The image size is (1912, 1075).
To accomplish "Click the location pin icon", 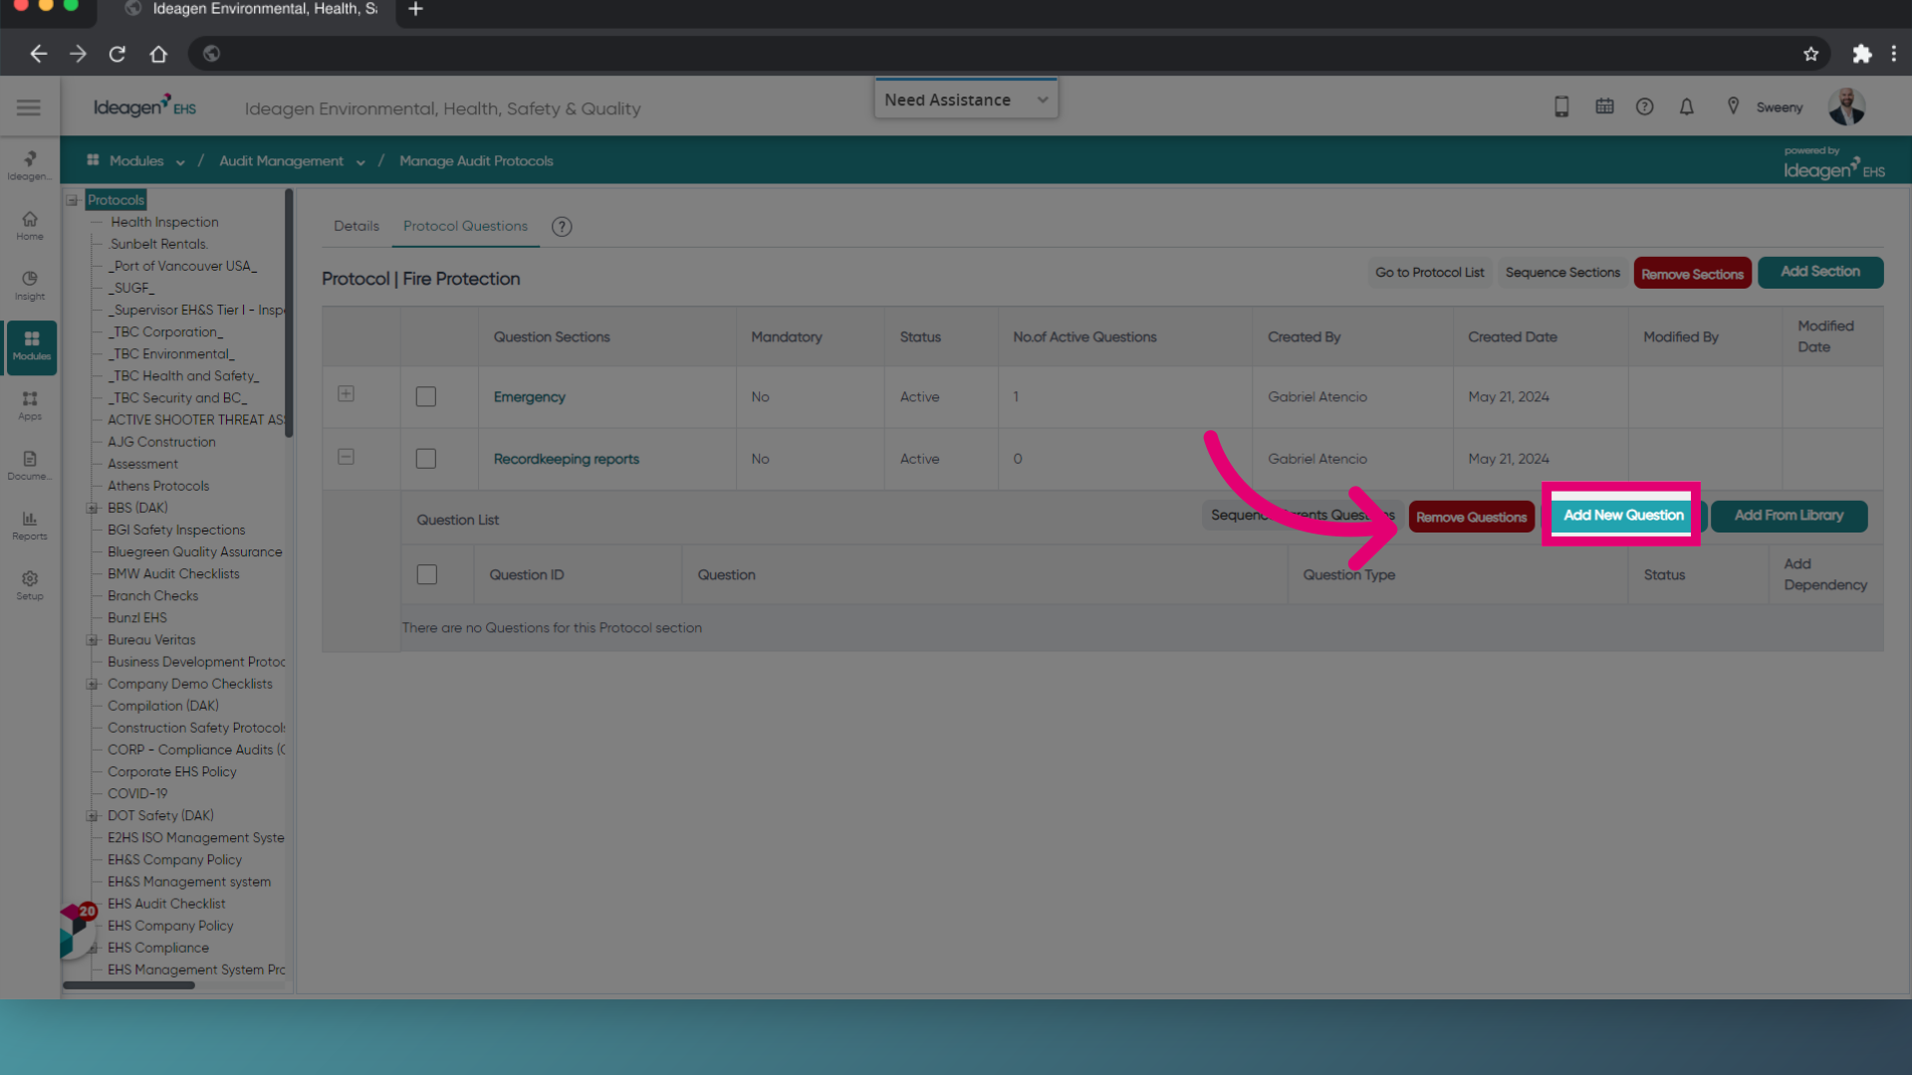I will coord(1733,107).
